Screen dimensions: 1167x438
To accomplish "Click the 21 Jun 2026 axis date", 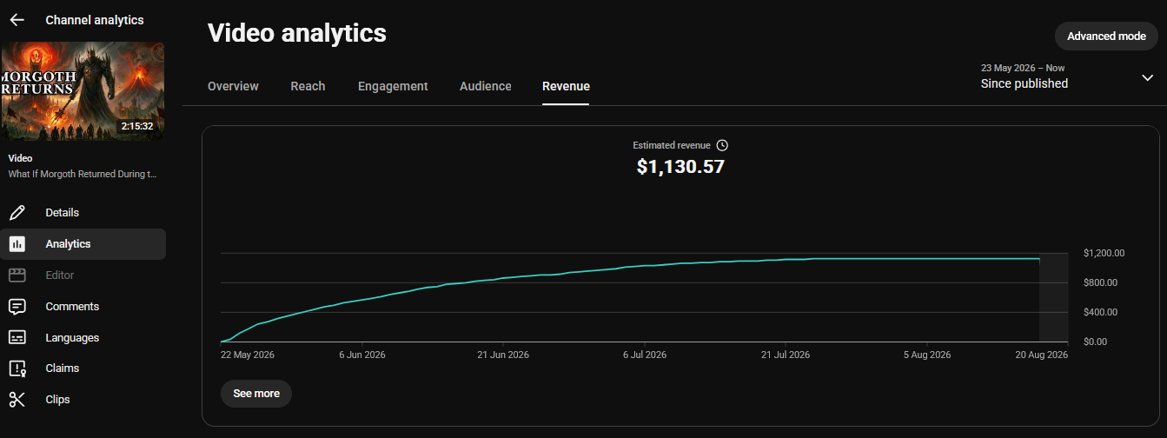I will (504, 355).
